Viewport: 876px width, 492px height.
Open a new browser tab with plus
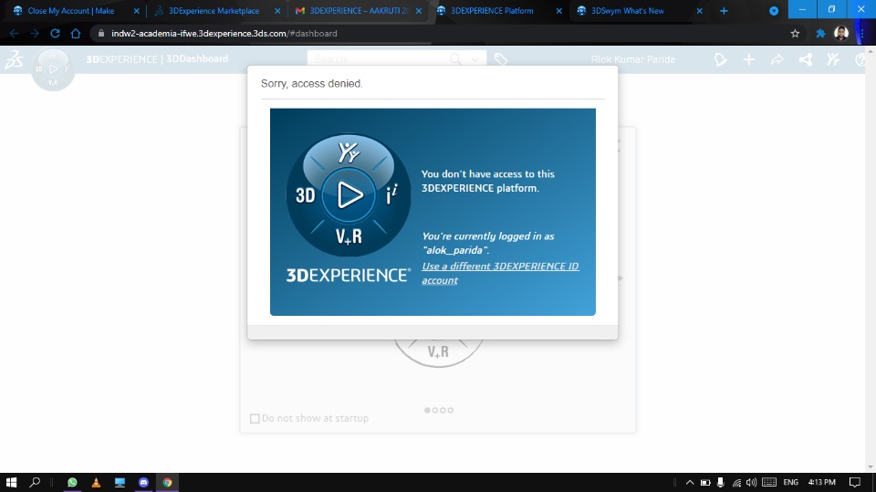(x=724, y=11)
